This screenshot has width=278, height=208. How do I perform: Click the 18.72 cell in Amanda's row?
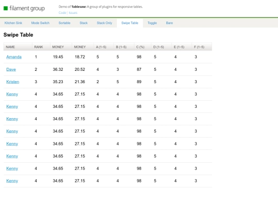(x=80, y=57)
